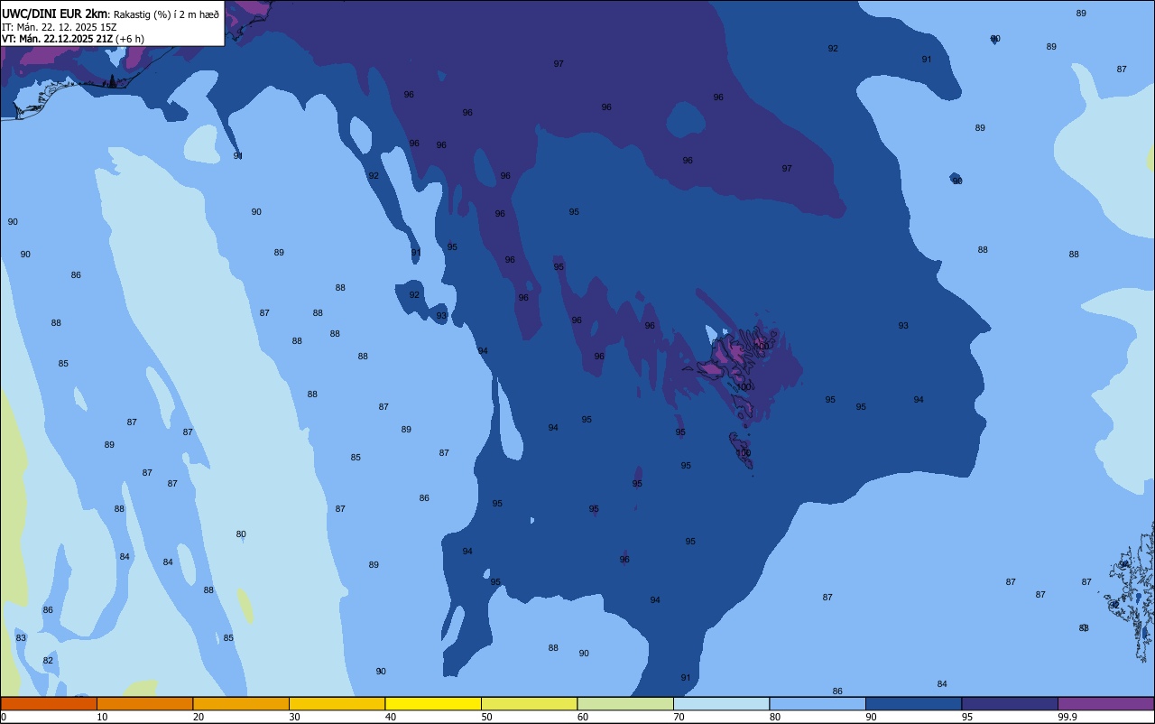The image size is (1155, 724).
Task: Click the 'VT: Mán. 22.12.2025 21Z' valid time
Action: [58, 39]
